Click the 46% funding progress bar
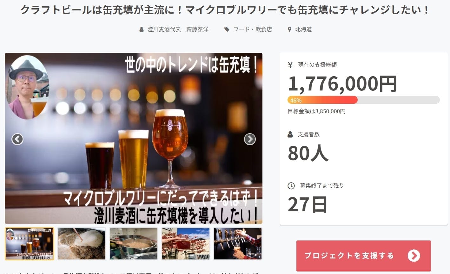Viewport: 450px width, 274px height. coord(364,100)
